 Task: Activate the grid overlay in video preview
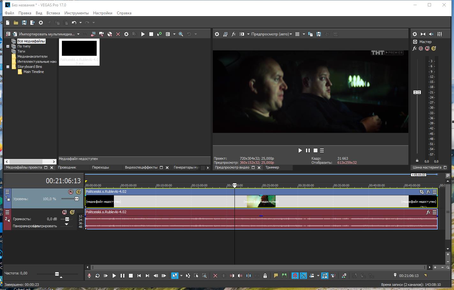pos(297,34)
